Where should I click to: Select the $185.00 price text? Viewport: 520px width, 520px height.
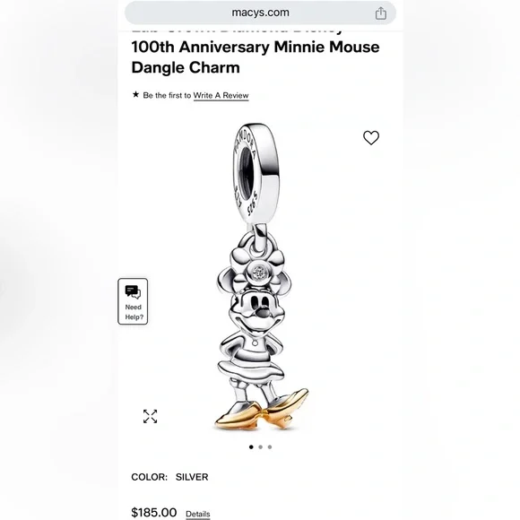coord(154,512)
